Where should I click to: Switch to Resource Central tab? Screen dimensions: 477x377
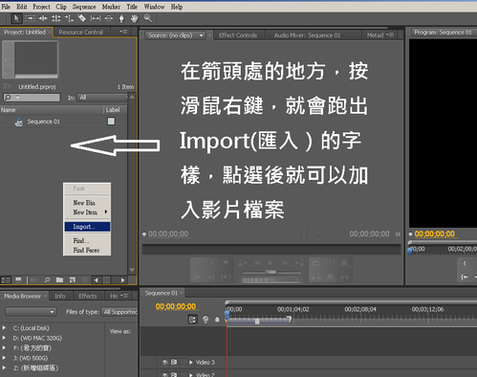click(x=81, y=33)
